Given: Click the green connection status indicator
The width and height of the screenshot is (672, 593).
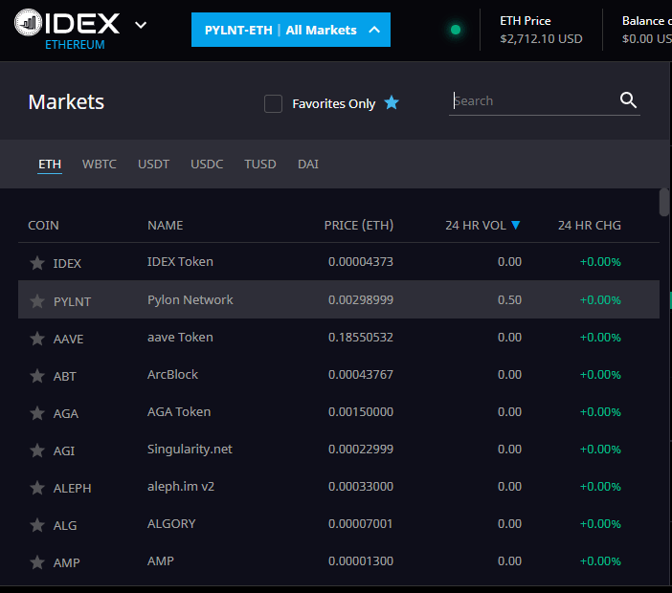Looking at the screenshot, I should (456, 30).
